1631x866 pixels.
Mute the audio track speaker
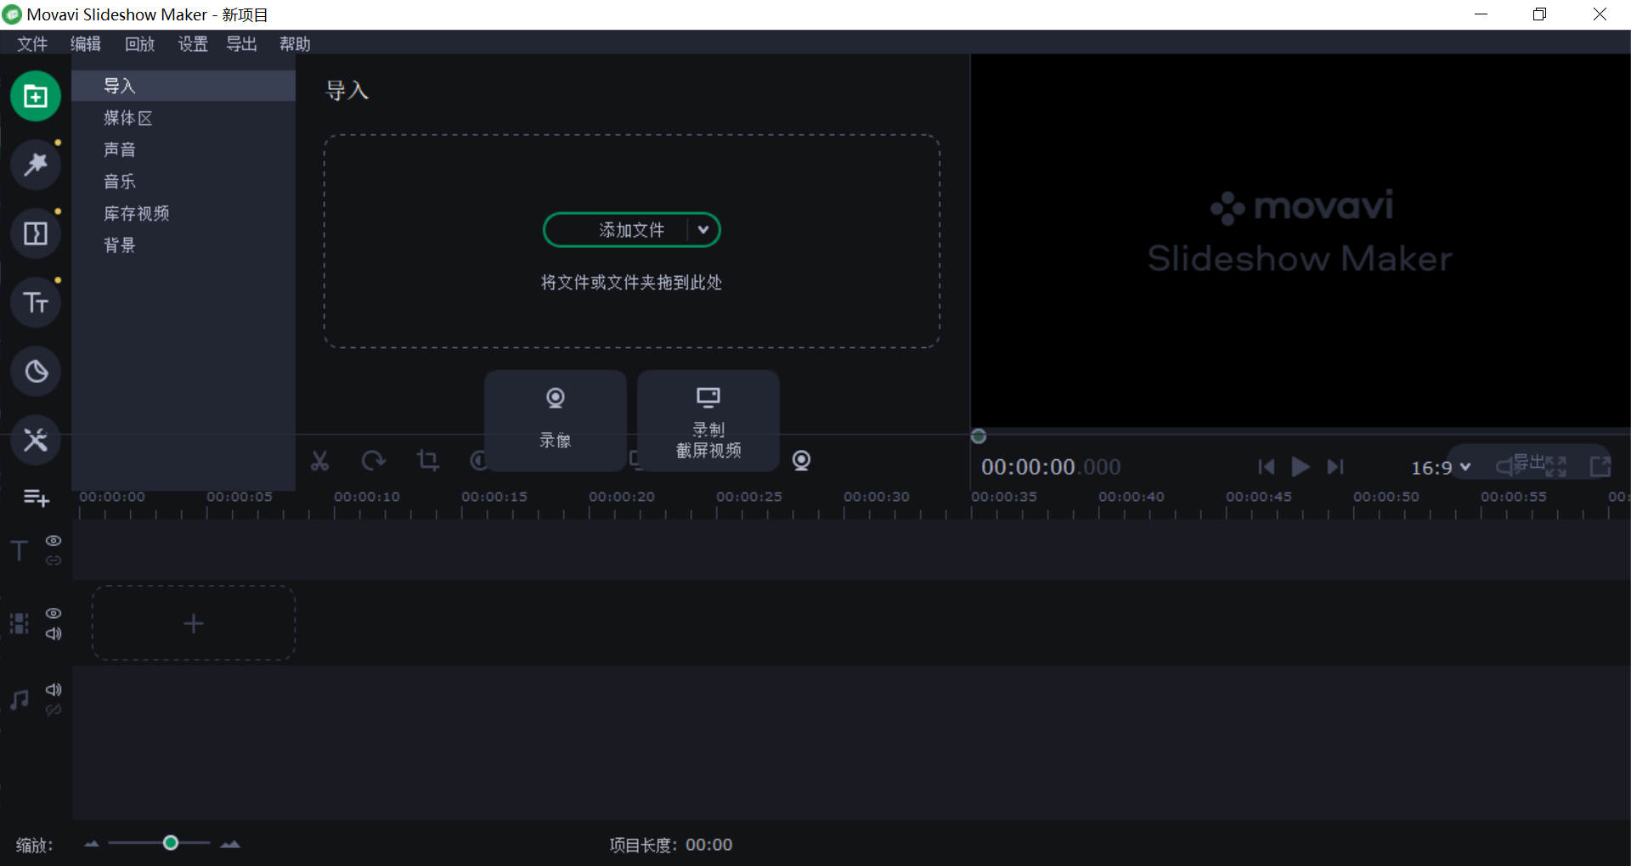54,689
